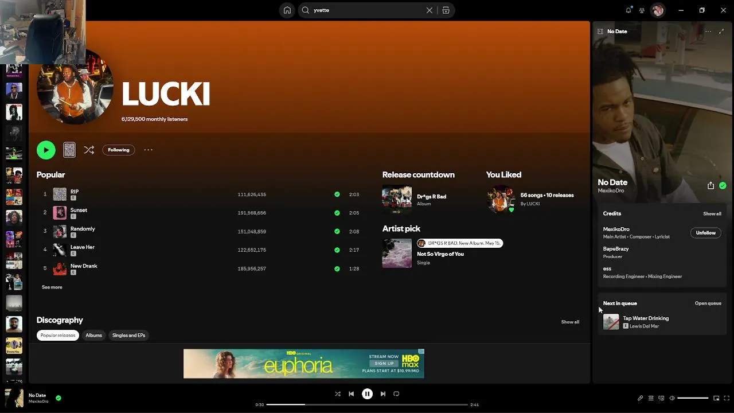The width and height of the screenshot is (734, 413).
Task: Collapse the Now Playing view panel icon
Action: [600, 32]
